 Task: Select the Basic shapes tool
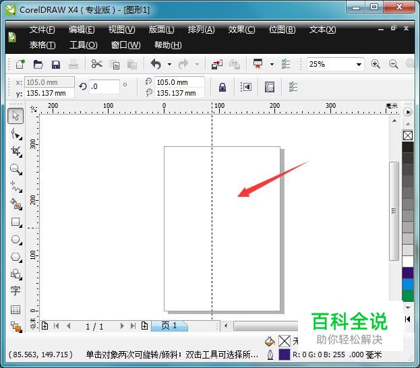click(16, 274)
